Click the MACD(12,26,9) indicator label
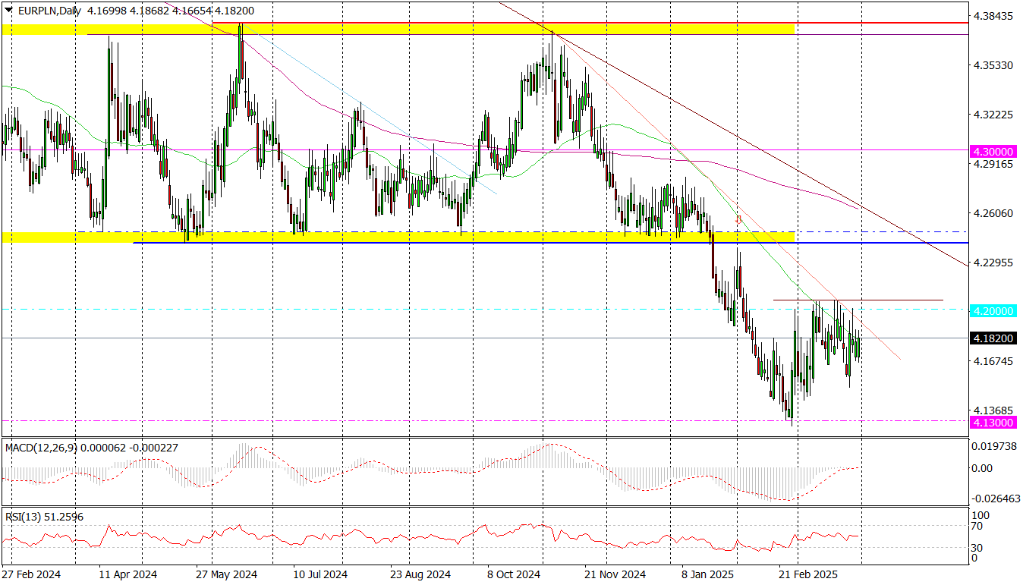The height and width of the screenshot is (585, 1023). tap(41, 448)
